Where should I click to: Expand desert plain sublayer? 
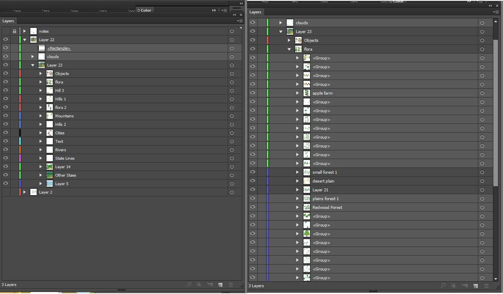click(x=298, y=181)
